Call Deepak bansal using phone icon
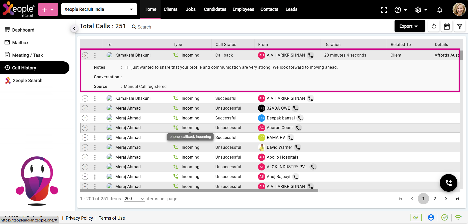Screen dimensions: 468x224 (300, 118)
